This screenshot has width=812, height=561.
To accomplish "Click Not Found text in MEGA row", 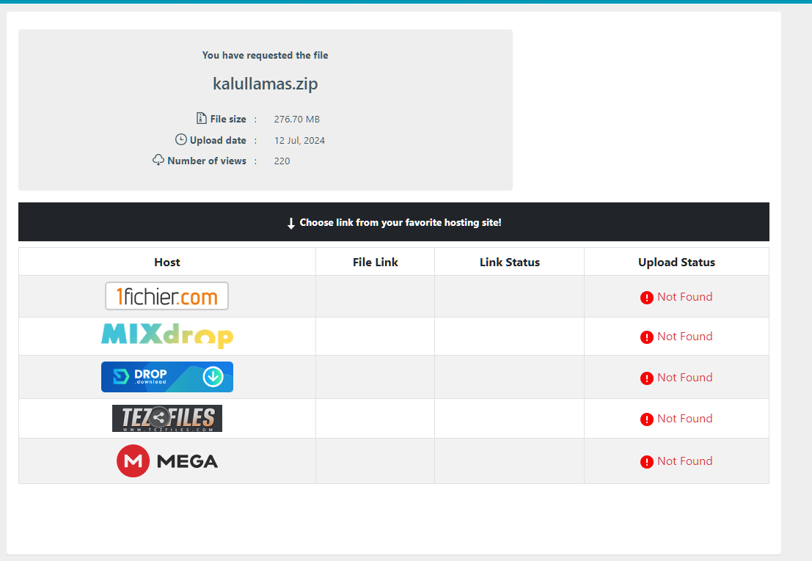I will click(684, 461).
